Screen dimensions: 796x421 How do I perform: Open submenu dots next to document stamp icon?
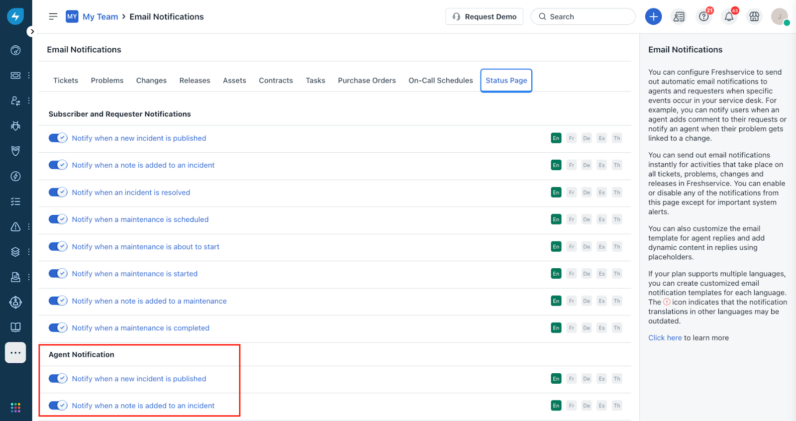click(x=29, y=277)
